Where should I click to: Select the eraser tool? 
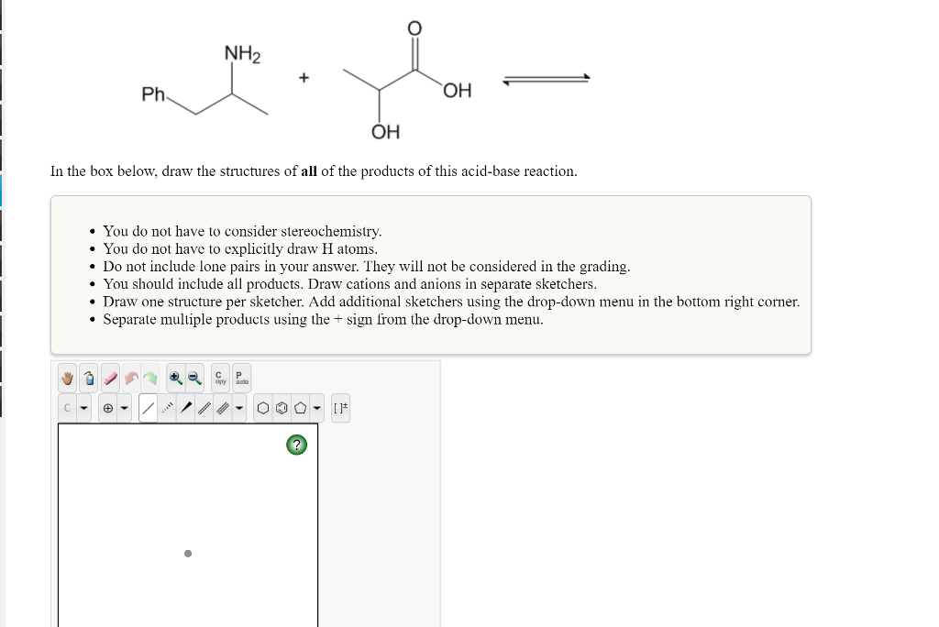pyautogui.click(x=109, y=378)
